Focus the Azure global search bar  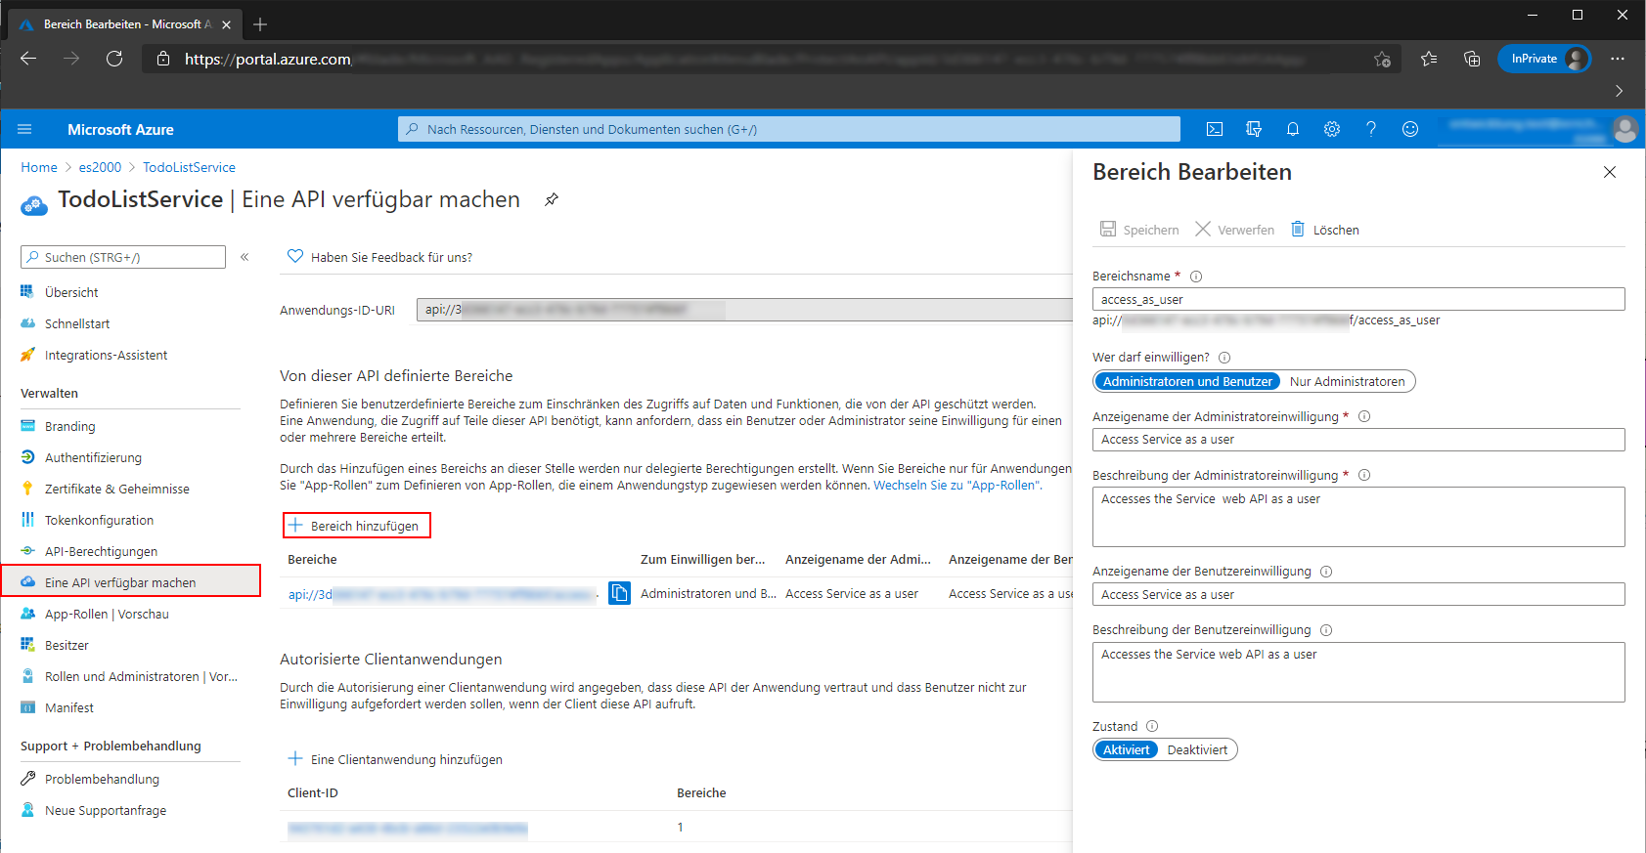tap(789, 129)
